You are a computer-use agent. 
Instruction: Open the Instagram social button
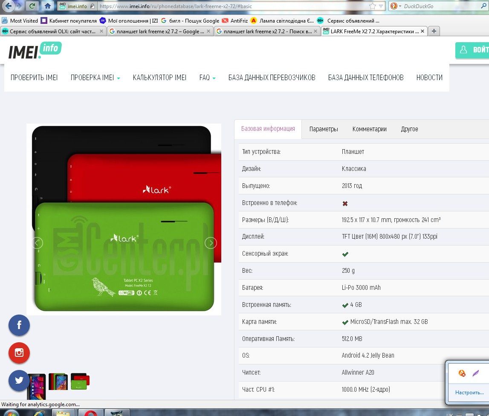tap(19, 352)
